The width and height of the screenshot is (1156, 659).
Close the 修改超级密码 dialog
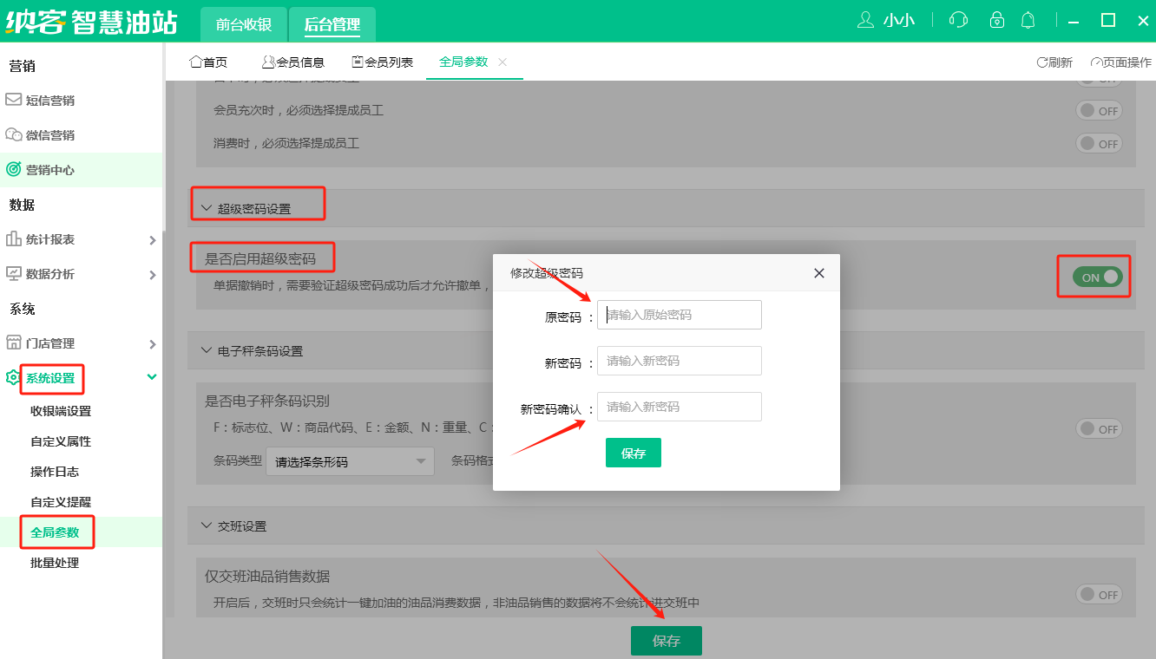click(x=818, y=273)
